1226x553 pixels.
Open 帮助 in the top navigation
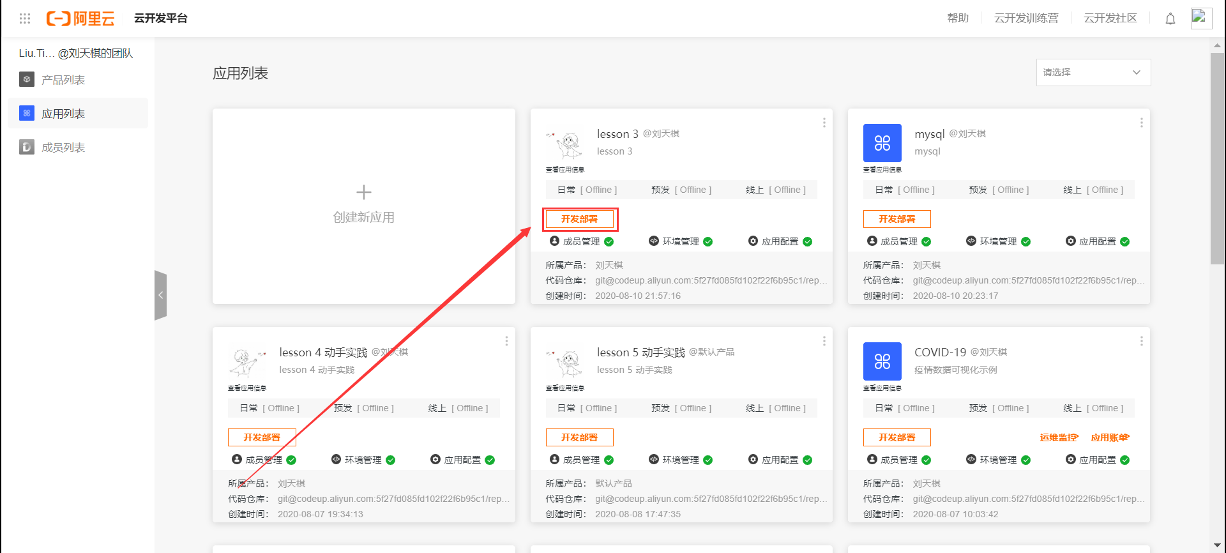[x=958, y=18]
